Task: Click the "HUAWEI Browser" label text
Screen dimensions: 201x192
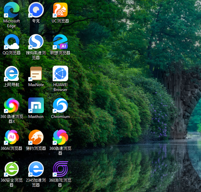Action: point(60,87)
